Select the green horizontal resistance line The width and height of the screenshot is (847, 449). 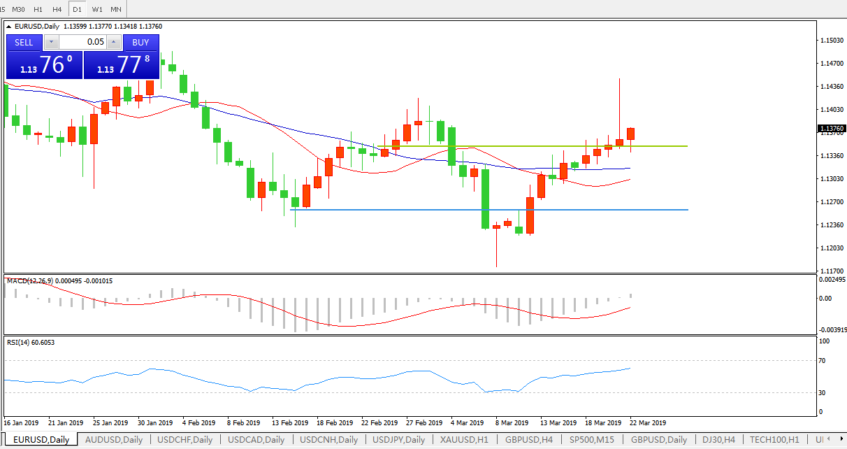(x=531, y=146)
